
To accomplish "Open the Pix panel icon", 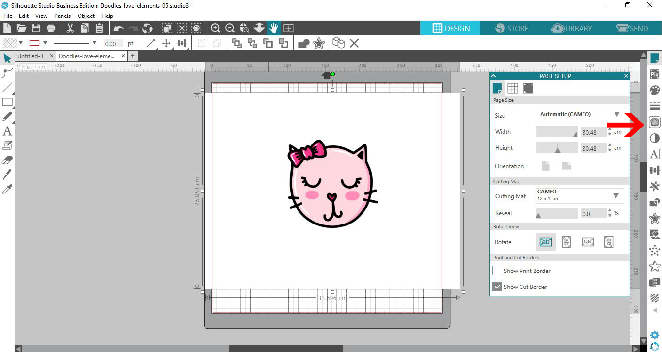I will tap(655, 74).
